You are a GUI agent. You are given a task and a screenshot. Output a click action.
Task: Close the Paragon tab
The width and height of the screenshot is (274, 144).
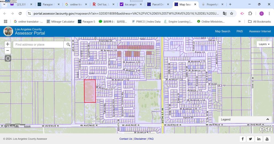point(59,4)
